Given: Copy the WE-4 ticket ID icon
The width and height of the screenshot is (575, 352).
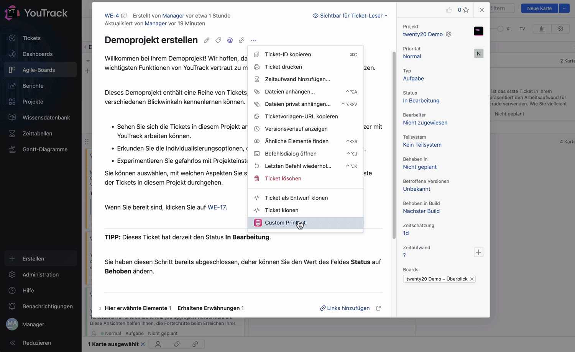Looking at the screenshot, I should pos(123,15).
